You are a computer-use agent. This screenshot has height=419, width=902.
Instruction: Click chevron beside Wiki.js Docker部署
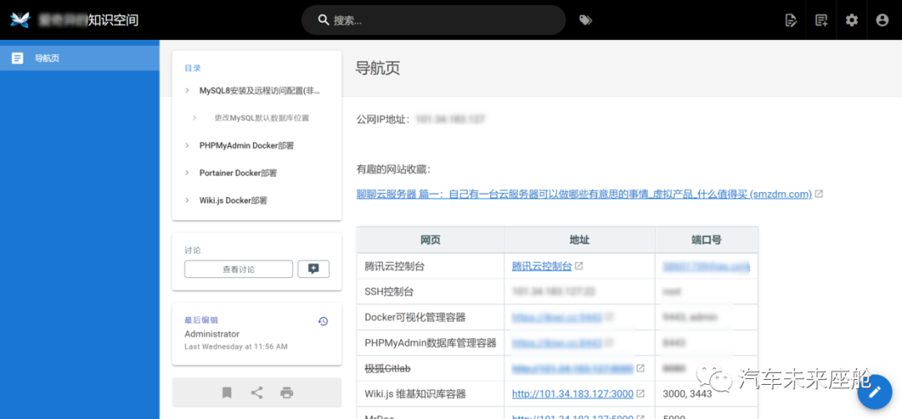tap(187, 200)
